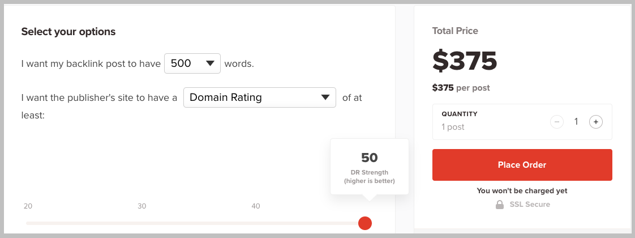This screenshot has width=635, height=238.
Task: Select the 20 mark above the slider
Action: 28,206
